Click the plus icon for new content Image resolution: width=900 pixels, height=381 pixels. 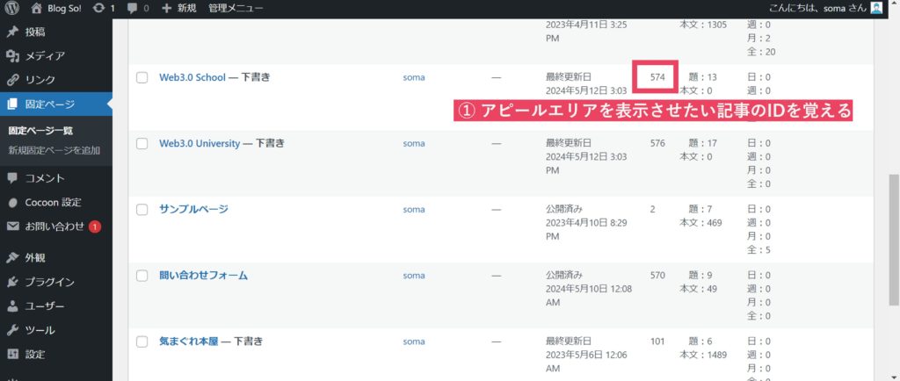click(x=166, y=8)
